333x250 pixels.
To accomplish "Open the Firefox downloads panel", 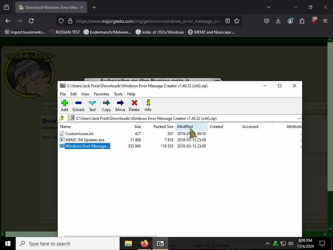I will [278, 21].
